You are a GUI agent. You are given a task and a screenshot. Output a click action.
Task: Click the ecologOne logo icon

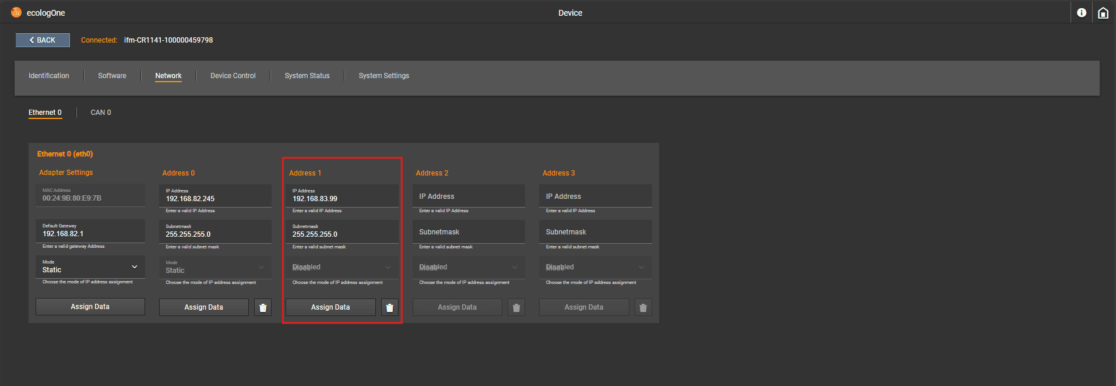pos(16,12)
